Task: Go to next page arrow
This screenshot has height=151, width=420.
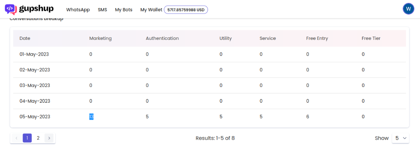Action: (49, 138)
